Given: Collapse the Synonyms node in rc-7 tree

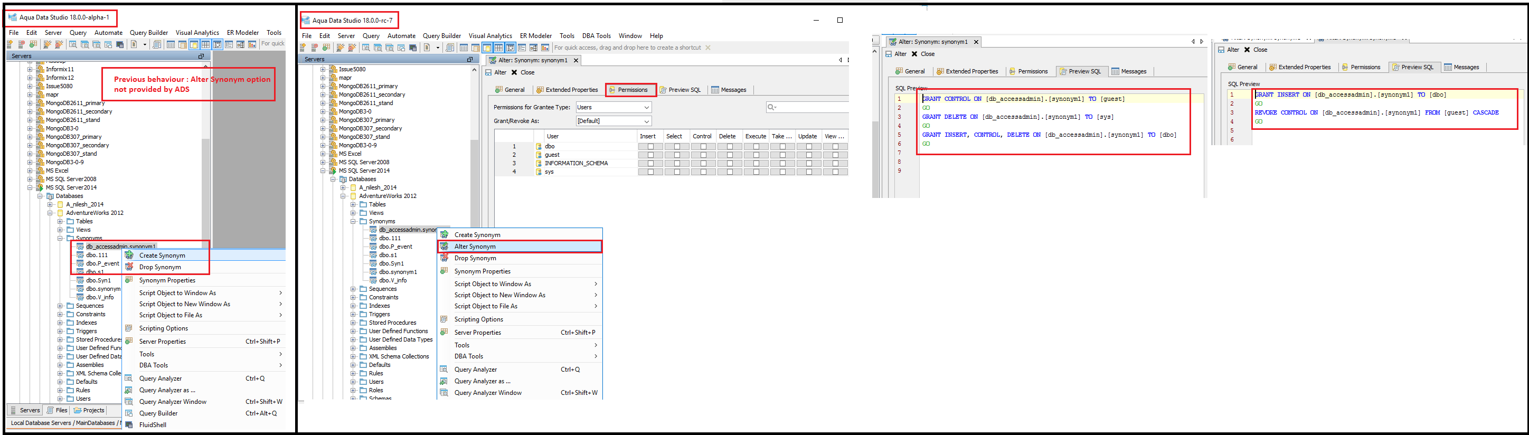Looking at the screenshot, I should coord(353,221).
